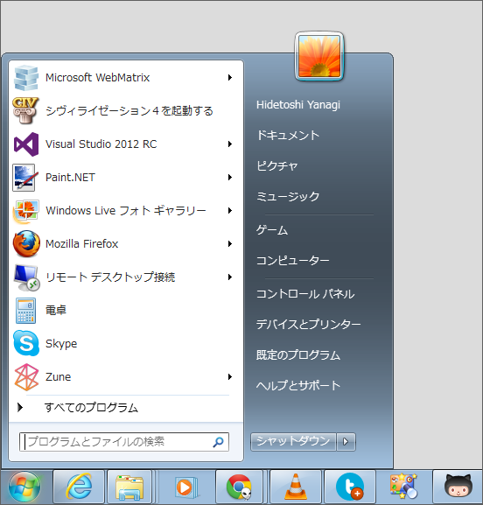The width and height of the screenshot is (483, 505).
Task: Click the Zune icon
Action: [26, 377]
